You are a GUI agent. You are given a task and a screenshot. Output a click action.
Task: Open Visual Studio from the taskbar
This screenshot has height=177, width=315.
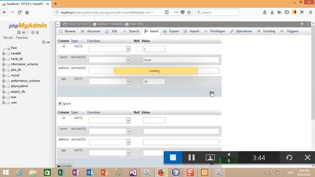click(133, 173)
